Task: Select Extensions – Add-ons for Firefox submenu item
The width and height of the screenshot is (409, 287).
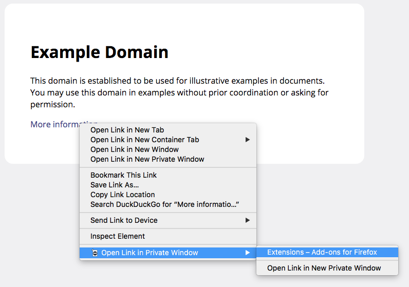Action: (x=322, y=252)
